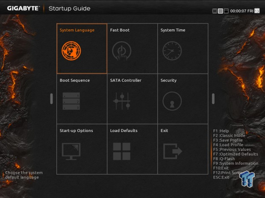Click the F10:Exit shortcut entry

[221, 168]
